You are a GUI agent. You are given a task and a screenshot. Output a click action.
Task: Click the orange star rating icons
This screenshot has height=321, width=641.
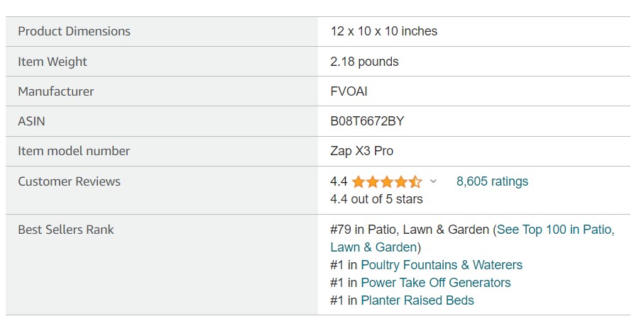(x=386, y=181)
